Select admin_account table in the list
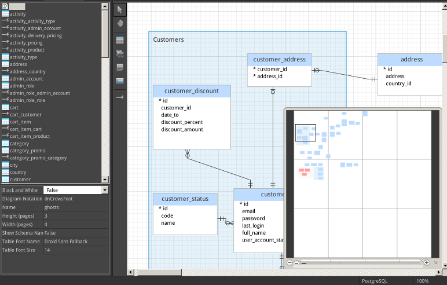447x285 pixels. point(26,79)
